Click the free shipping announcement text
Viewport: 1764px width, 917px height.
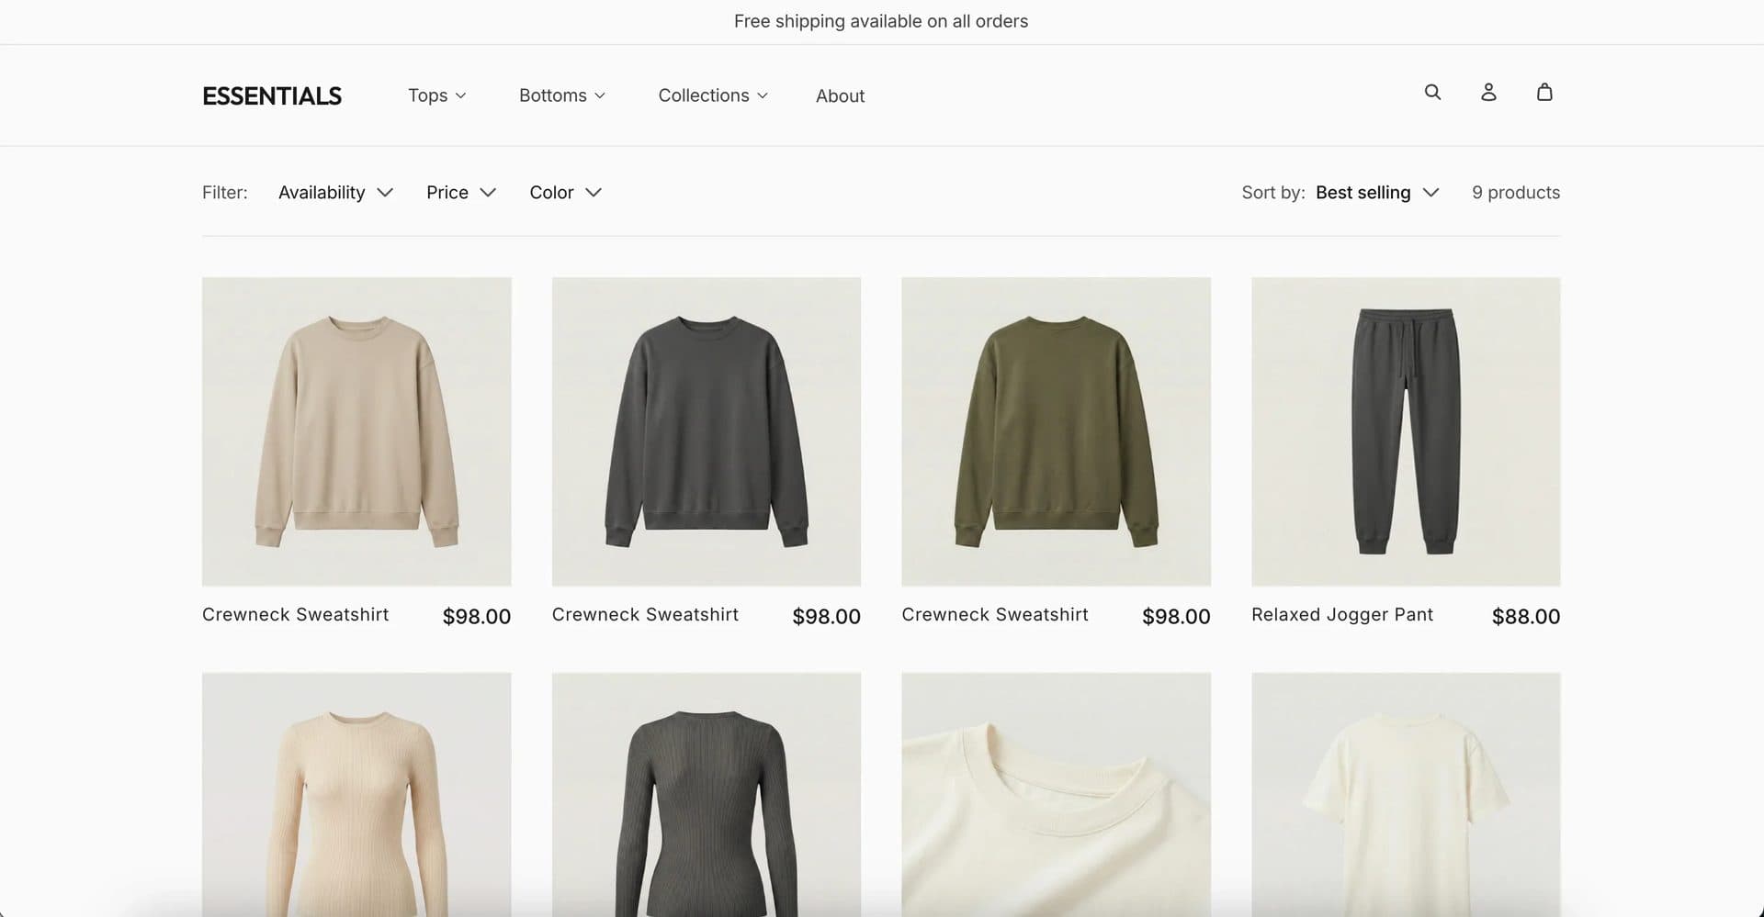click(881, 21)
